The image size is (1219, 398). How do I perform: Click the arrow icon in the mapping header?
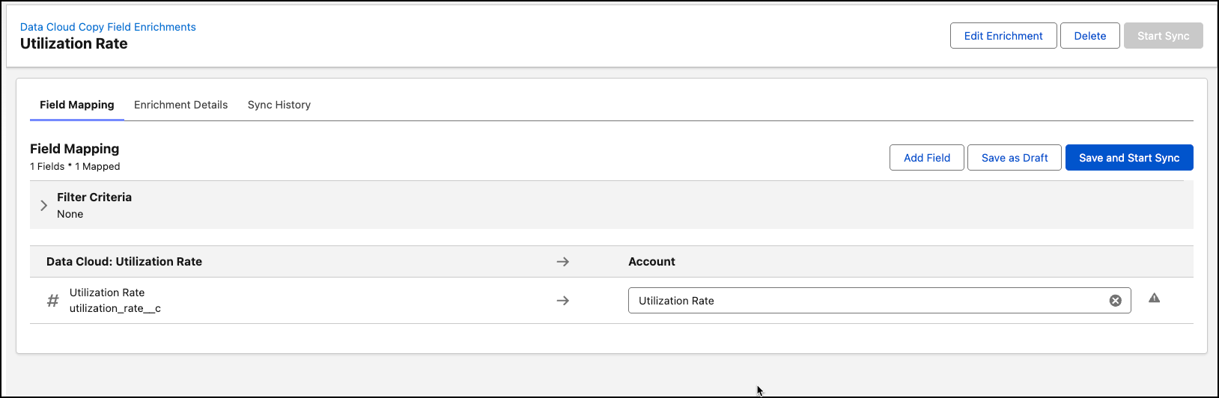[563, 262]
